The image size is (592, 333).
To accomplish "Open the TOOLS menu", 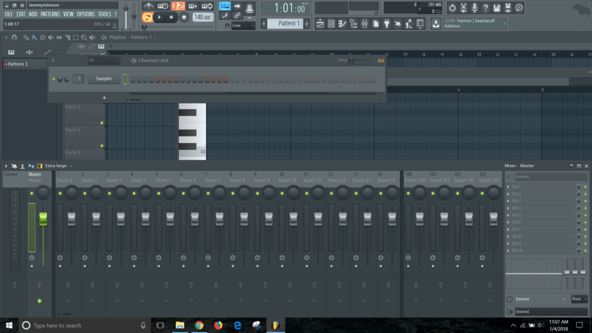I will [105, 14].
